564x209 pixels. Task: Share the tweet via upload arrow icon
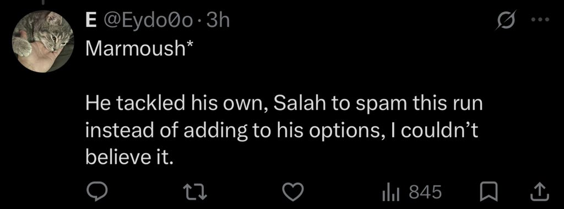(x=540, y=192)
